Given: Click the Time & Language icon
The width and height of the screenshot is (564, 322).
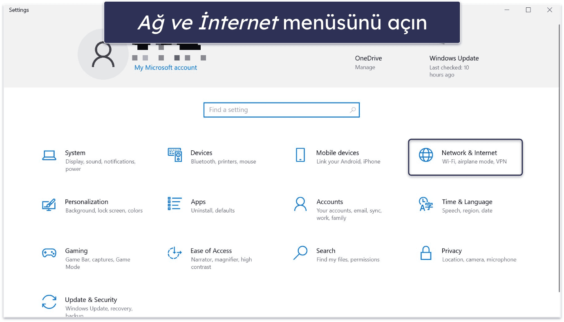Looking at the screenshot, I should pyautogui.click(x=426, y=204).
